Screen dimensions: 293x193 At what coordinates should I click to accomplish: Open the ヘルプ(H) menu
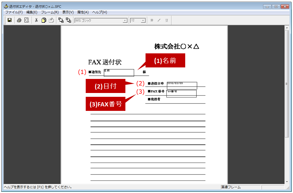click(x=99, y=12)
